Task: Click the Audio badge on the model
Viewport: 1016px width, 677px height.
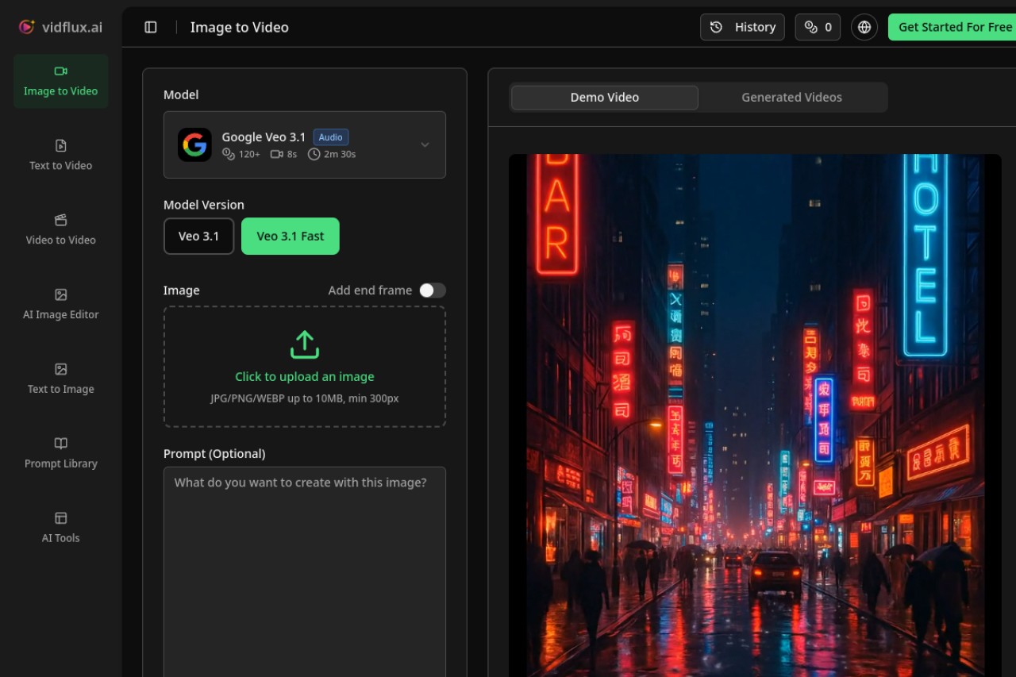Action: point(331,137)
